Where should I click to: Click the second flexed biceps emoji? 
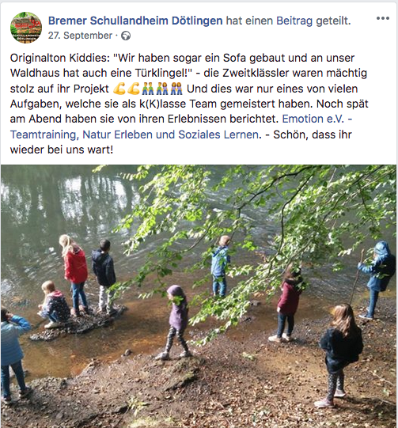[x=134, y=89]
